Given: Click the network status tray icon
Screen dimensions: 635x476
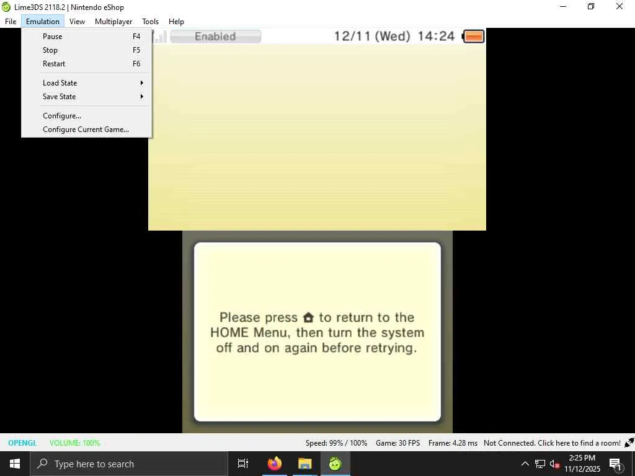Looking at the screenshot, I should tap(540, 464).
